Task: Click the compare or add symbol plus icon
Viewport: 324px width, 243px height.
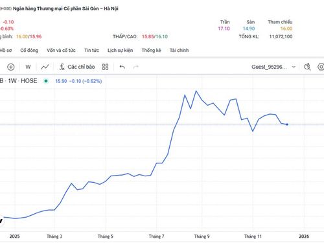Action: [11, 67]
